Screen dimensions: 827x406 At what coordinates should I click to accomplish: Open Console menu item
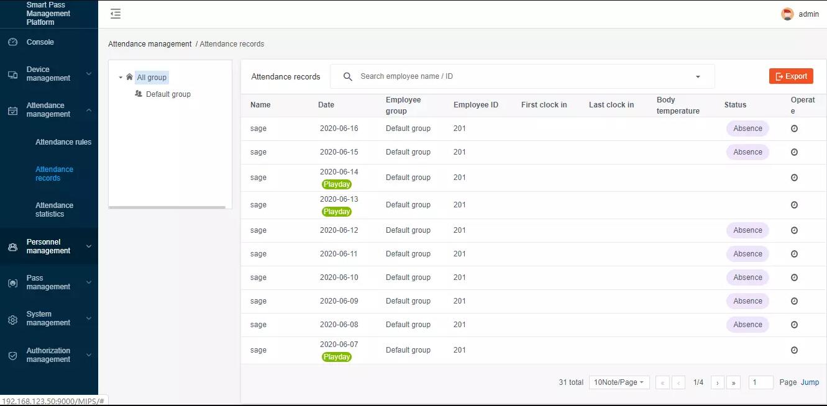point(40,42)
